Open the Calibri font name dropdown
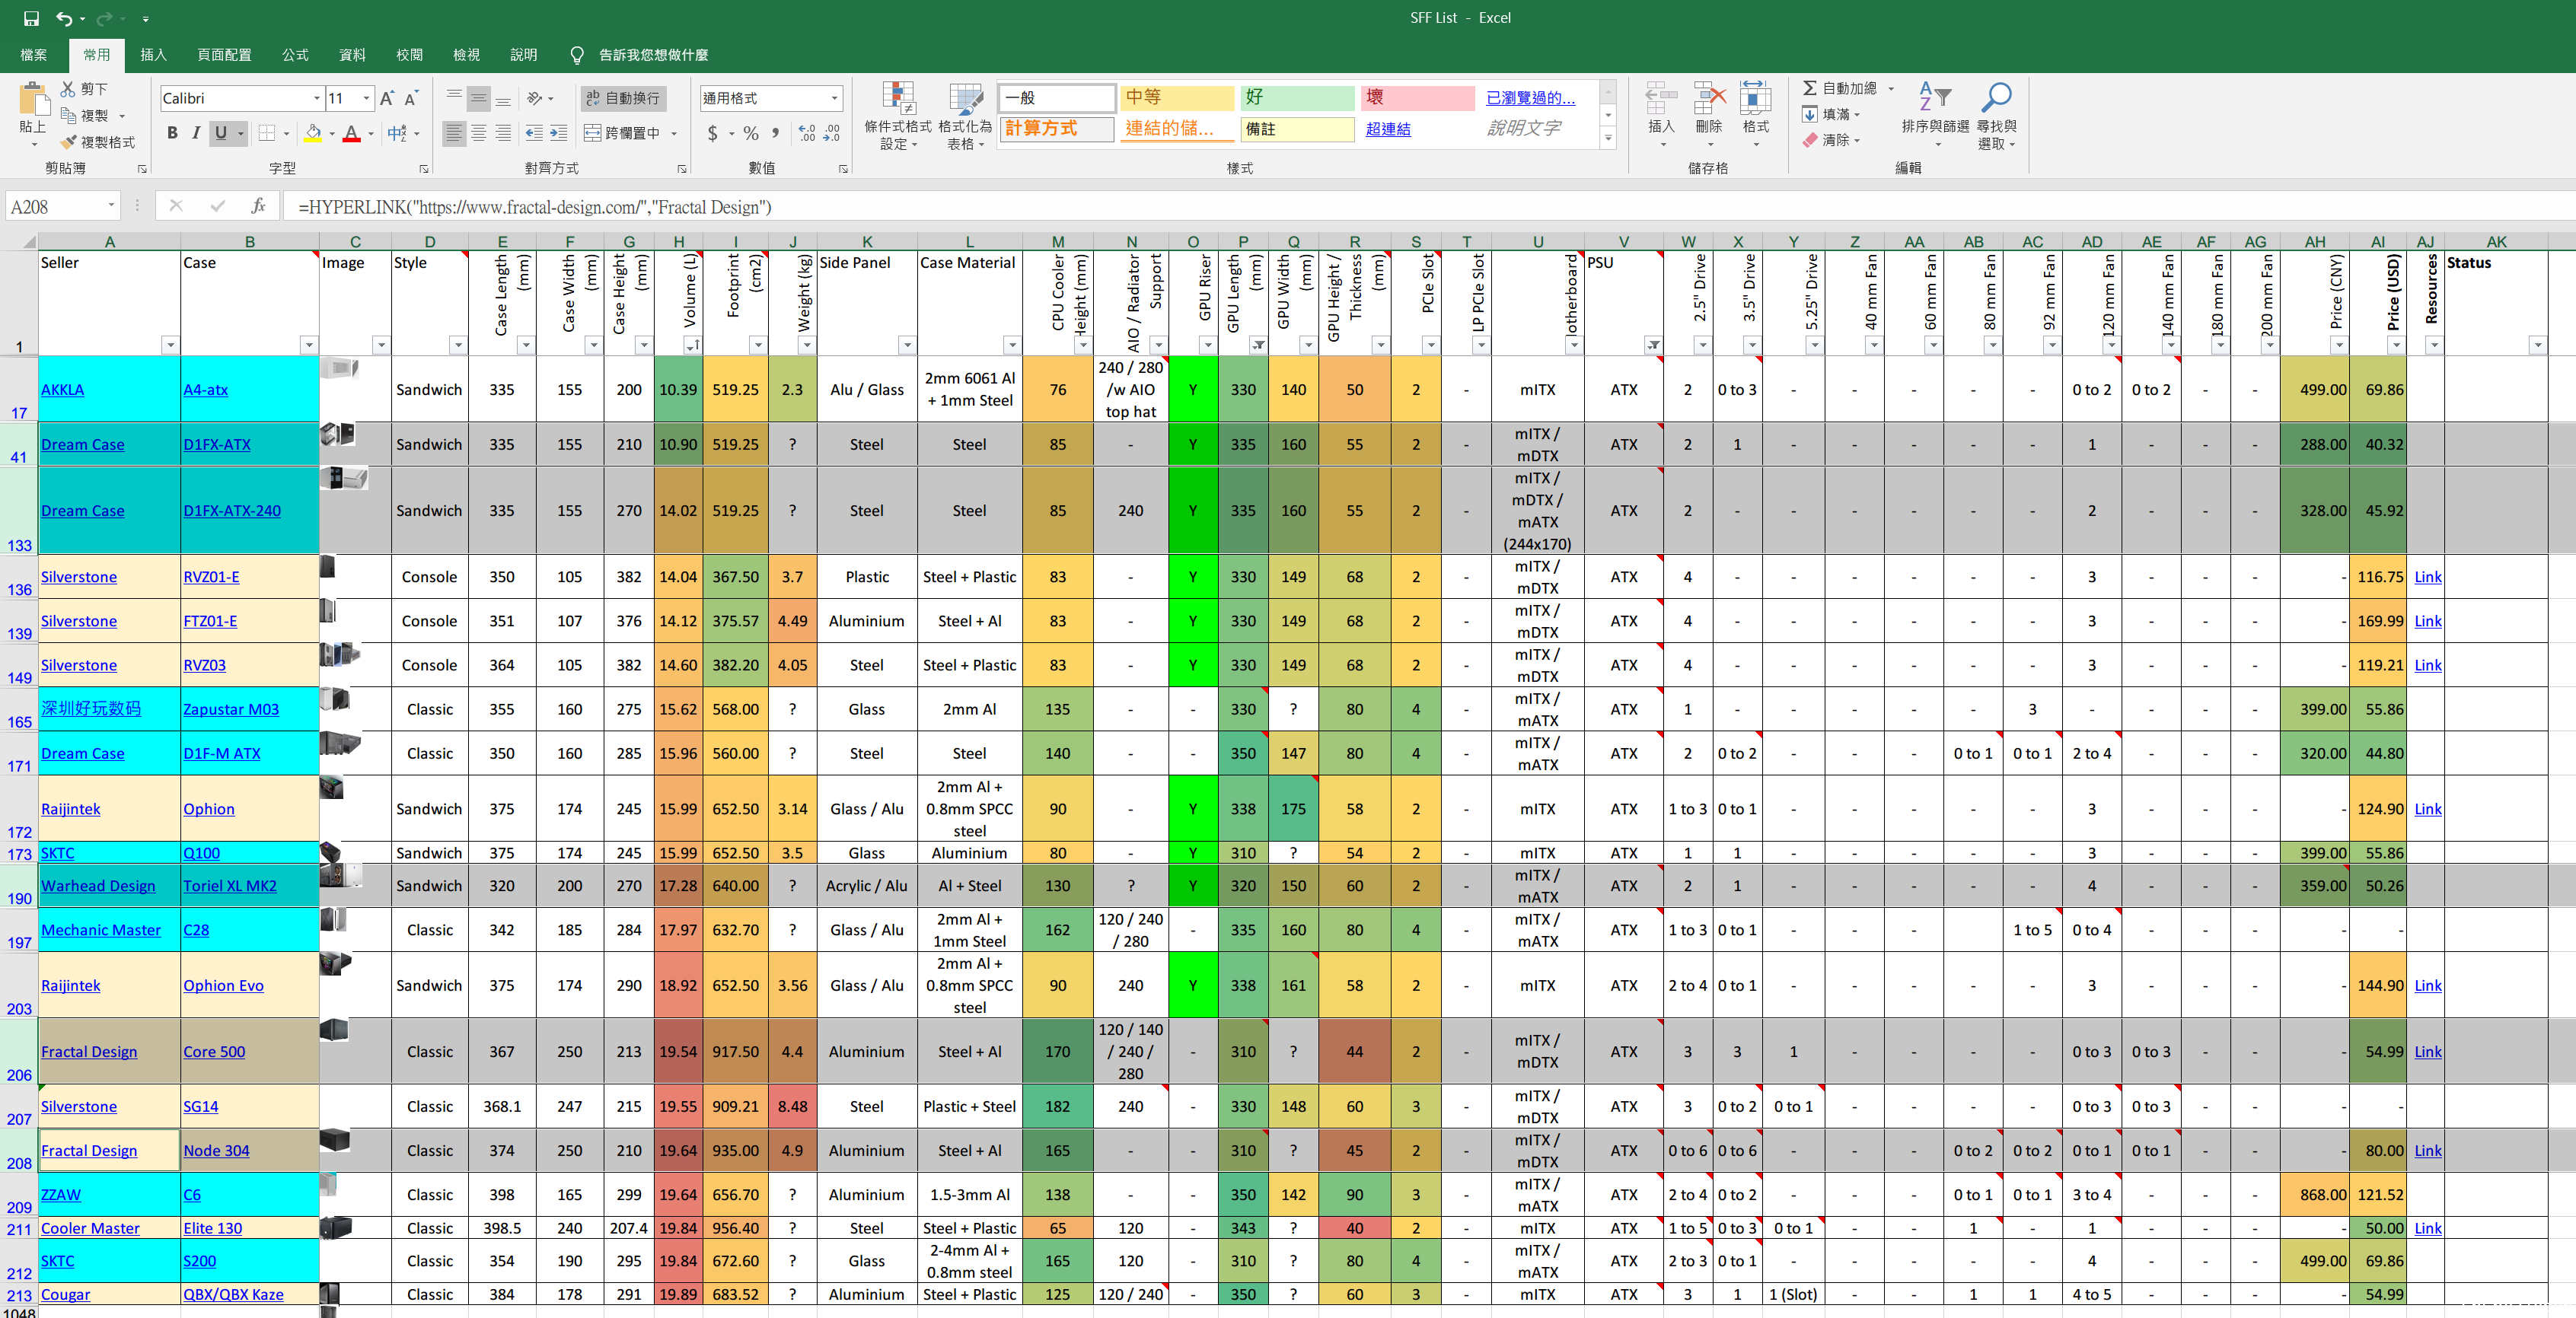This screenshot has width=2576, height=1318. pos(317,98)
